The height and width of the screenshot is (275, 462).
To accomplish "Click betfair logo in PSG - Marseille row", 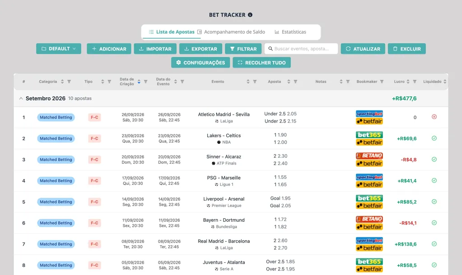I will [369, 185].
